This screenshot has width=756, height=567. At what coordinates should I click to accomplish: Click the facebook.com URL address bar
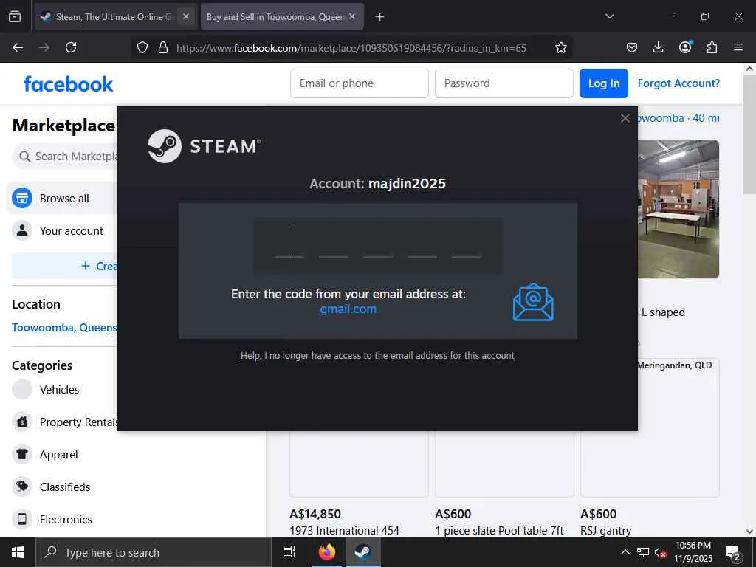point(351,48)
